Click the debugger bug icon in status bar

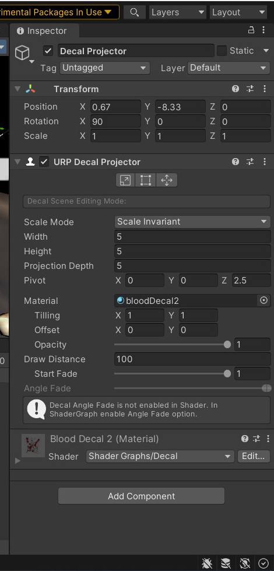(207, 563)
